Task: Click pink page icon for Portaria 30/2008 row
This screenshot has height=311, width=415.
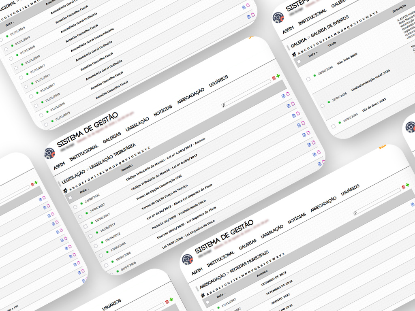Action: click(313, 143)
